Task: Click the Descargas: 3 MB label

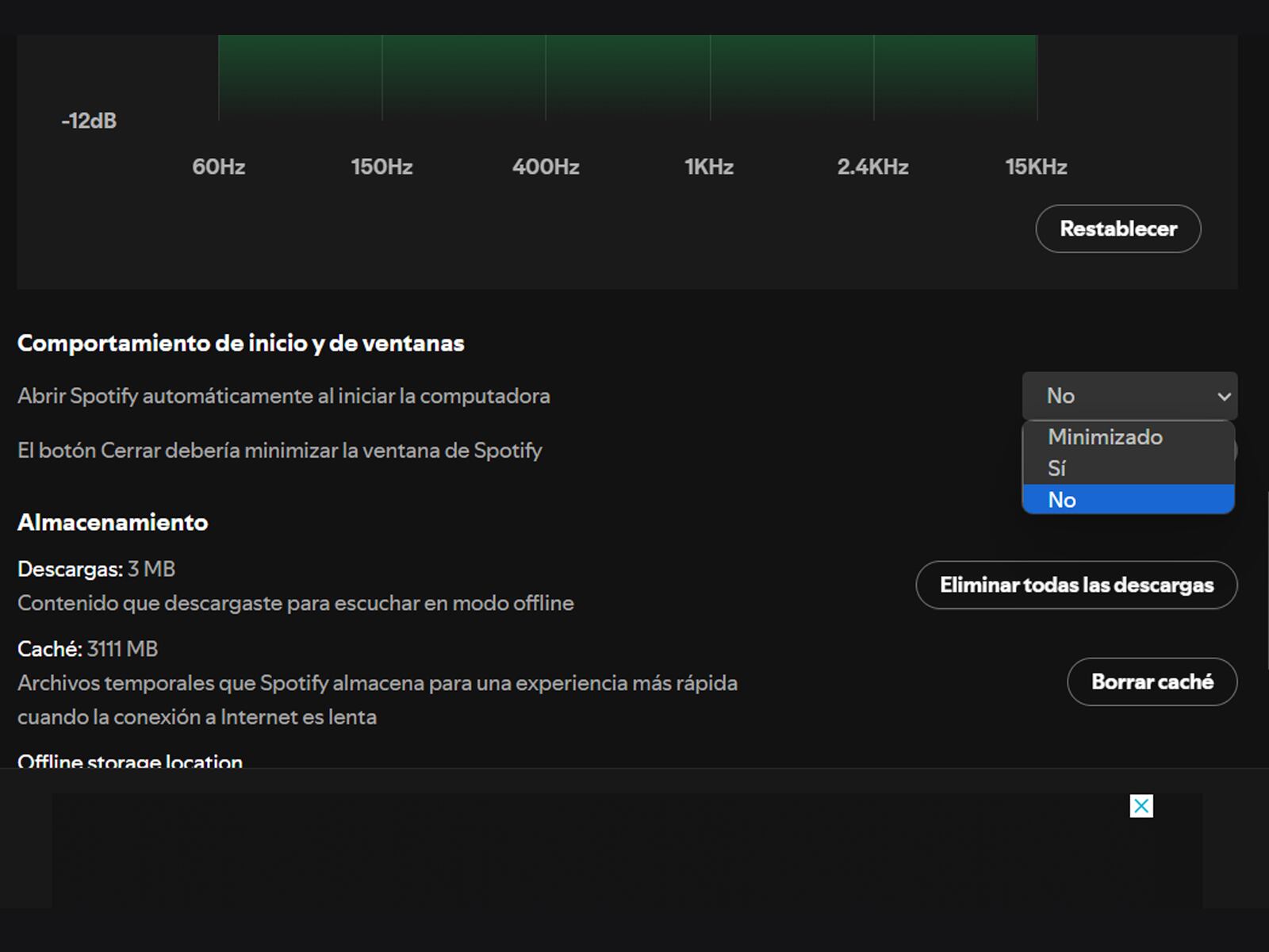Action: 97,568
